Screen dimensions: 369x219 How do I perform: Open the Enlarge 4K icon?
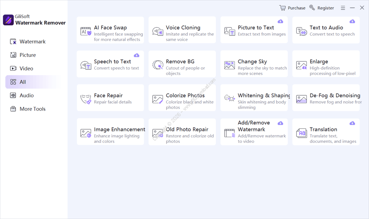pos(301,65)
